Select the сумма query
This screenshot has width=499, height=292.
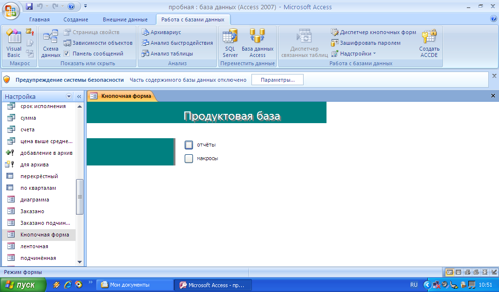point(39,118)
